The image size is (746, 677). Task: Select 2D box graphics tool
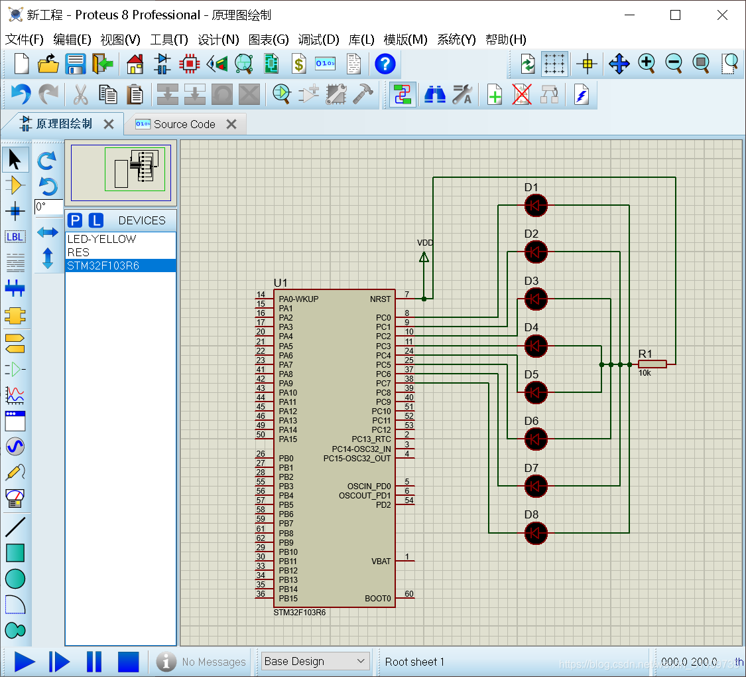(15, 553)
